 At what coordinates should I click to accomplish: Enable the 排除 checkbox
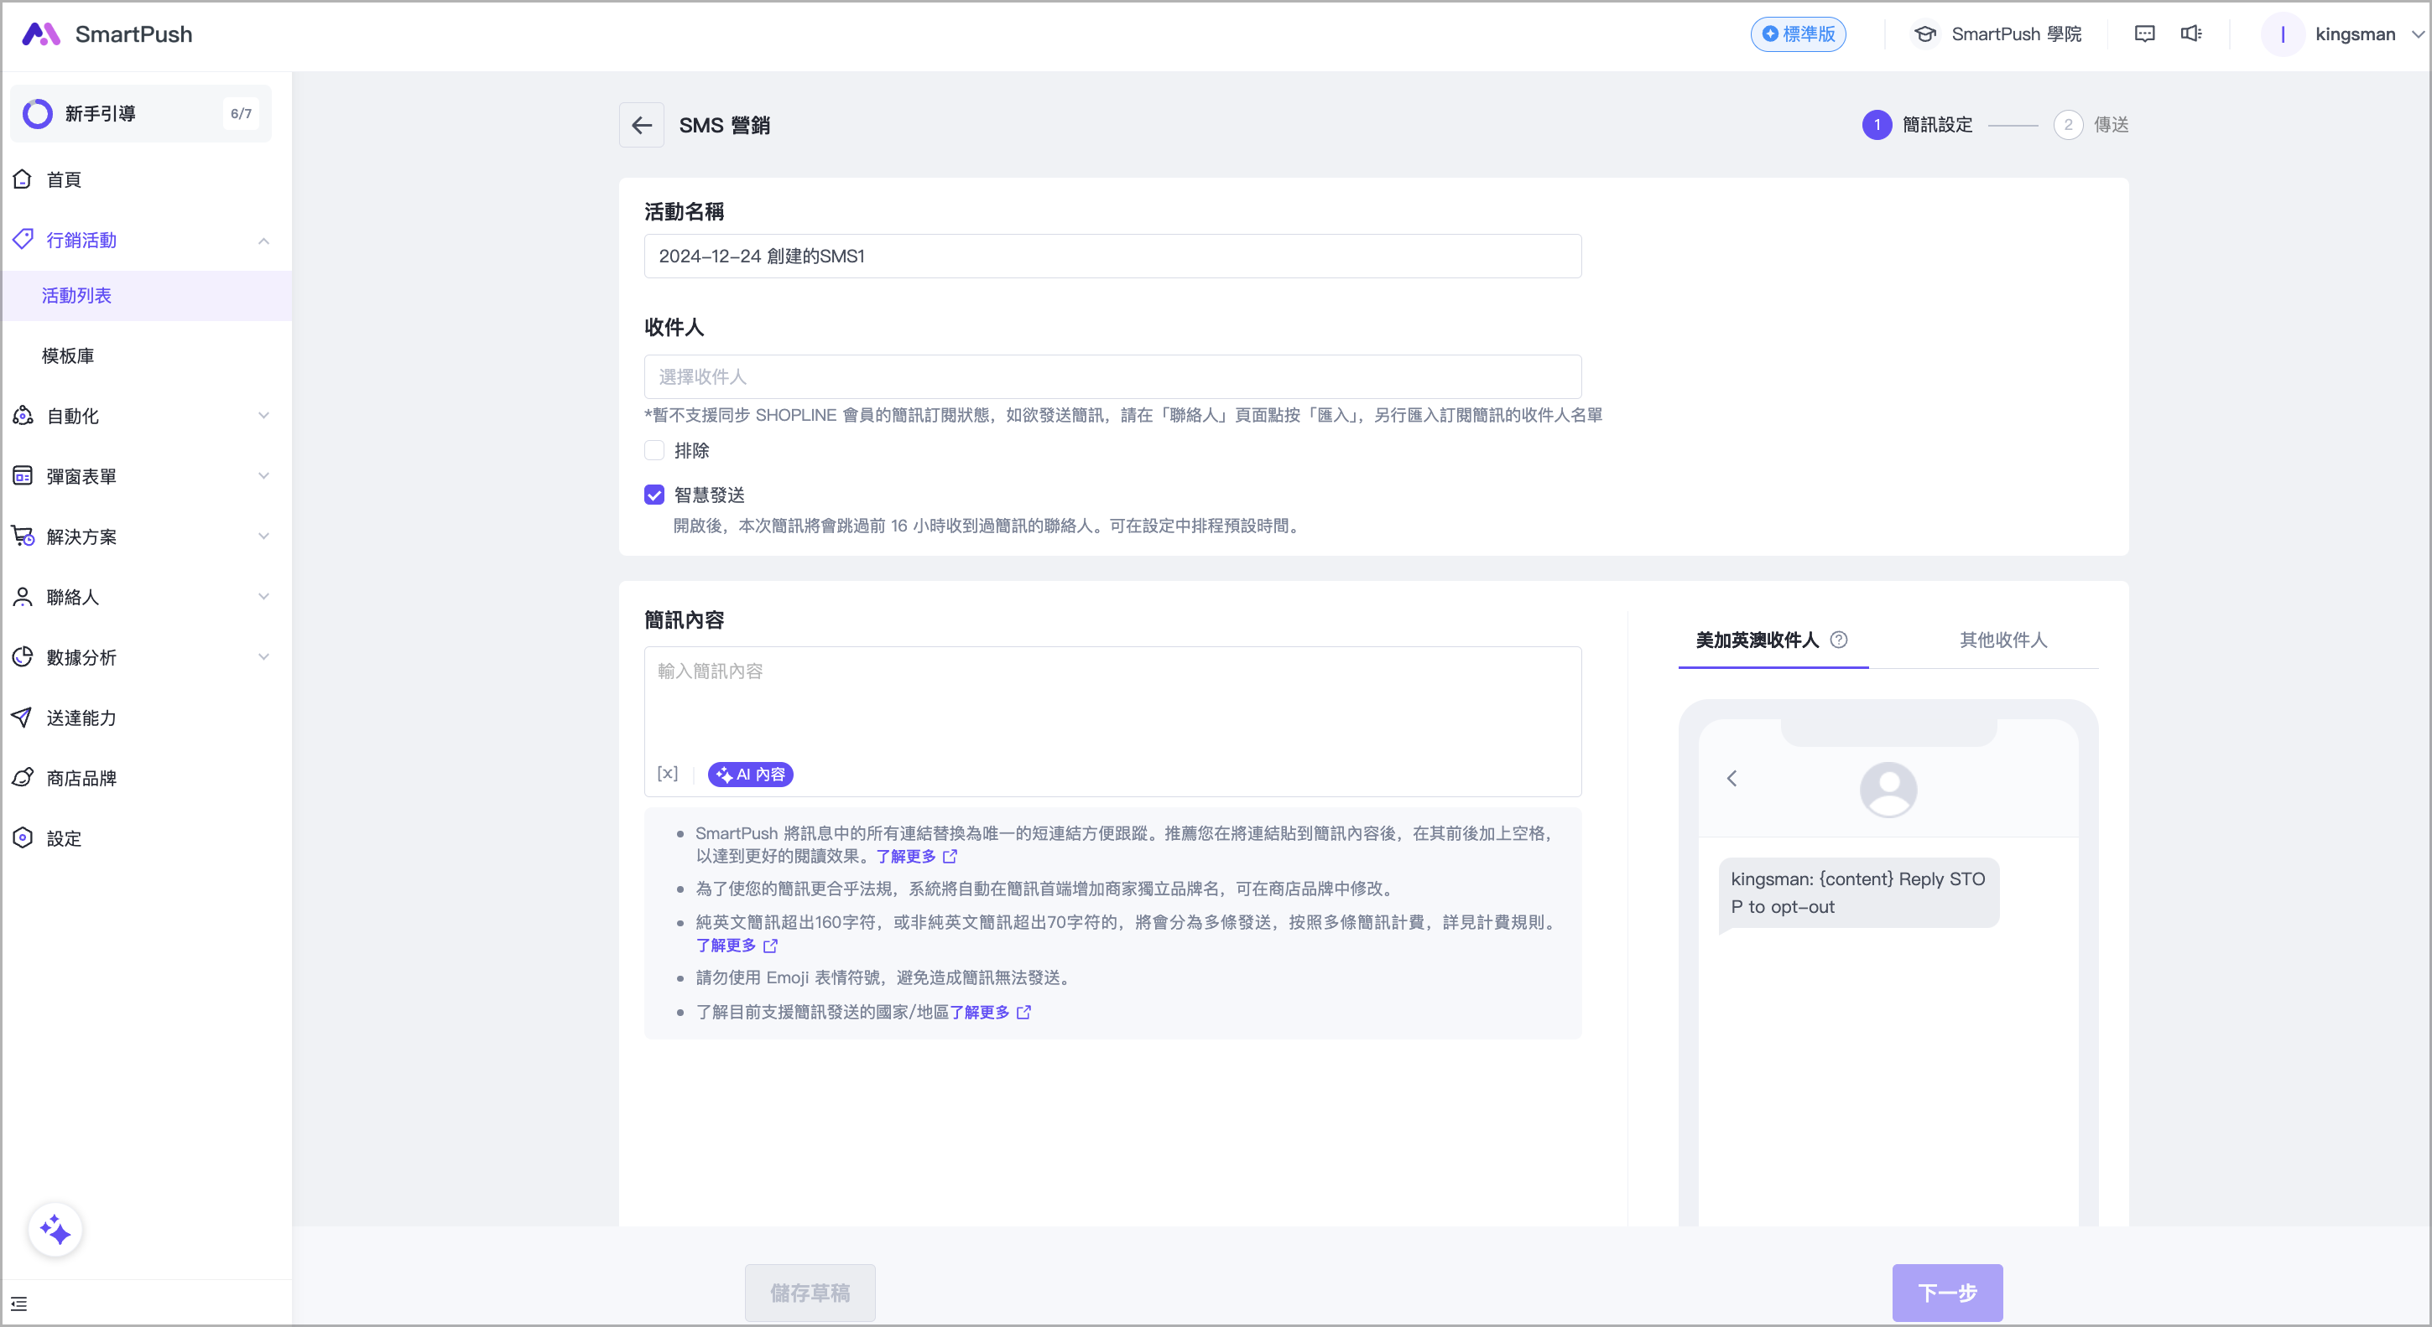[x=654, y=450]
